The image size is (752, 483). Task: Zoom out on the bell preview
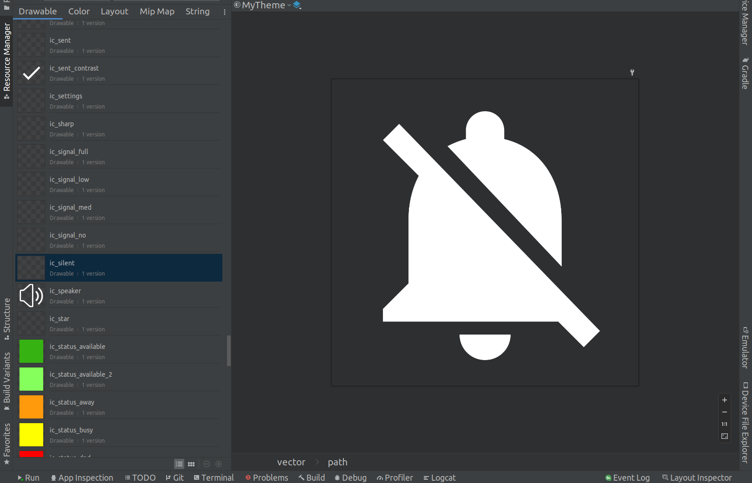tap(724, 412)
